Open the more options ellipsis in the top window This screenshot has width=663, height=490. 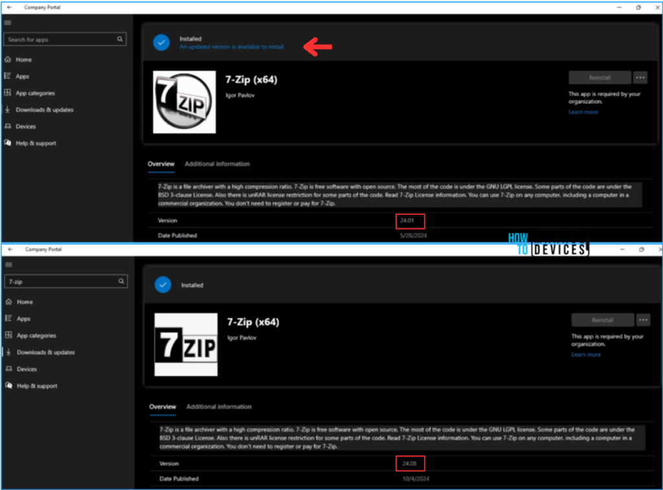[x=640, y=78]
